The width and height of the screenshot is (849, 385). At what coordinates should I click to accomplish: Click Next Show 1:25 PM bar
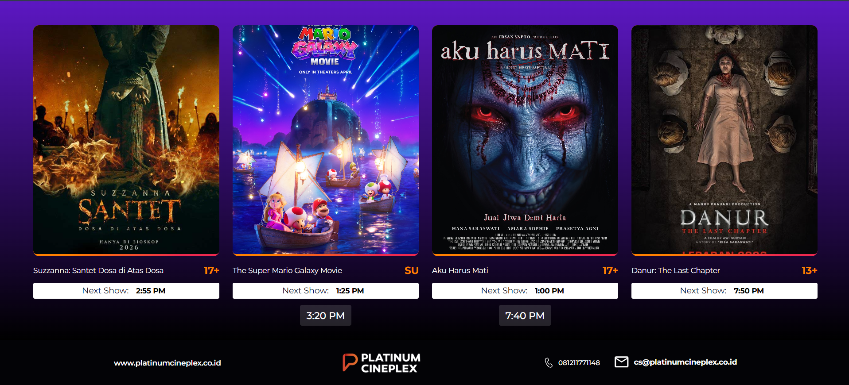tap(326, 291)
